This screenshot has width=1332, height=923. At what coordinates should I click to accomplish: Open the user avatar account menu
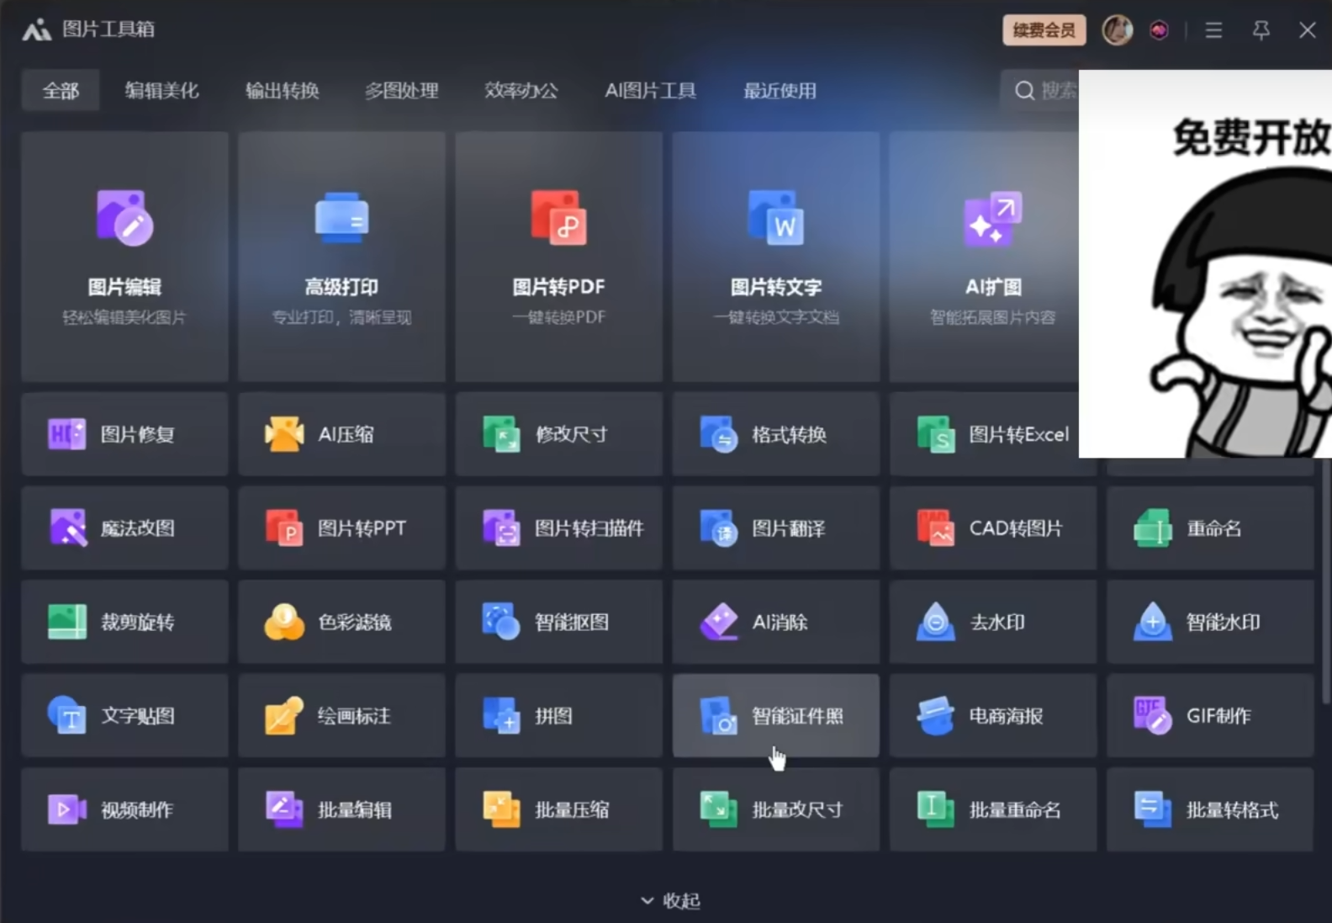1117,30
